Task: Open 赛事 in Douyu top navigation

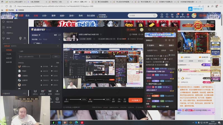Action: pyautogui.click(x=54, y=16)
